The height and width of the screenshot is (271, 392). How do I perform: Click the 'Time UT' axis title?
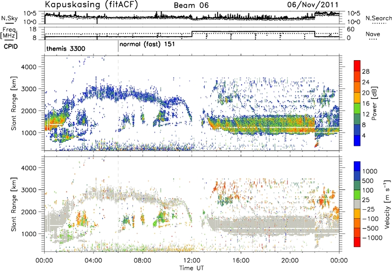[x=192, y=268]
